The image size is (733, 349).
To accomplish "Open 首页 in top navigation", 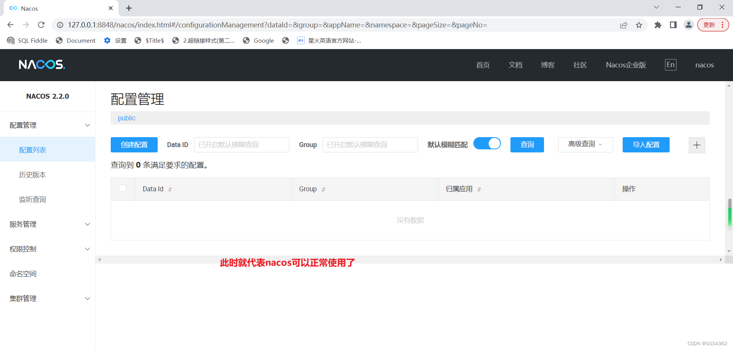I will tap(483, 65).
